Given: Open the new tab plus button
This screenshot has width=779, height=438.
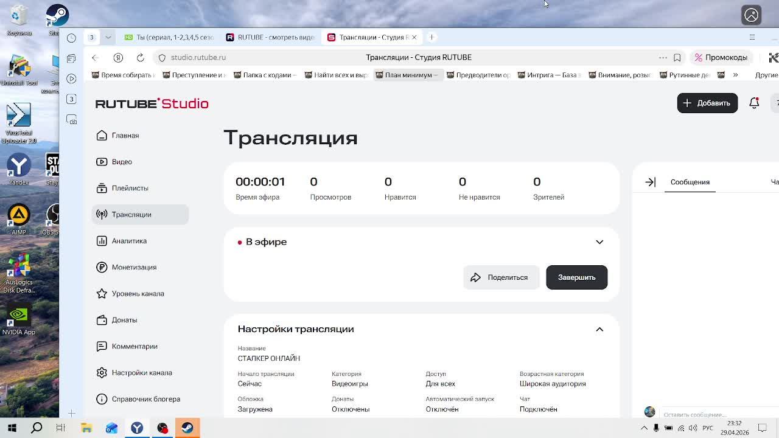Looking at the screenshot, I should click(x=431, y=37).
